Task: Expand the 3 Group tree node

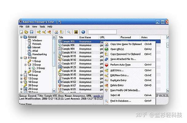Action: [29, 68]
